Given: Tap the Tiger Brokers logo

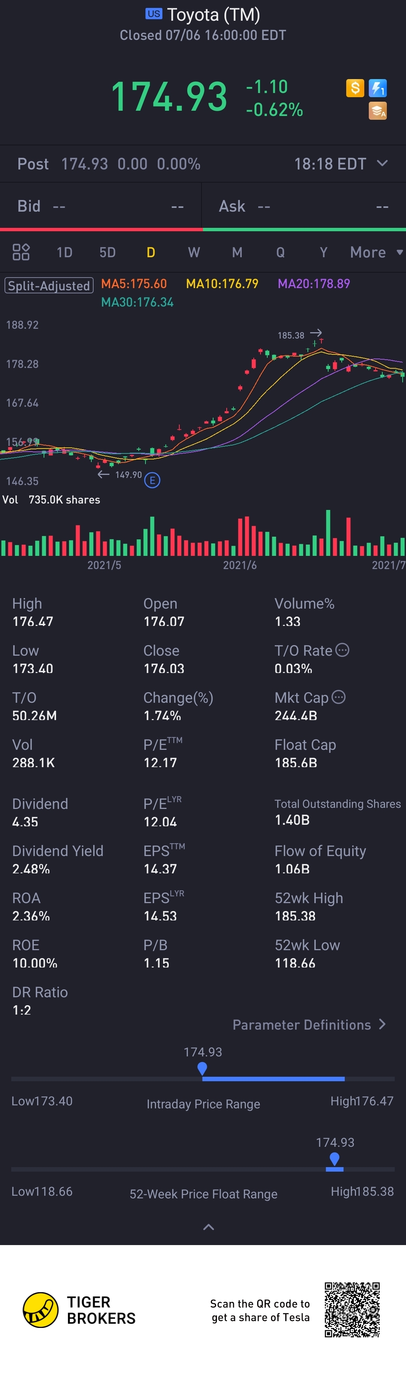Looking at the screenshot, I should [41, 1310].
